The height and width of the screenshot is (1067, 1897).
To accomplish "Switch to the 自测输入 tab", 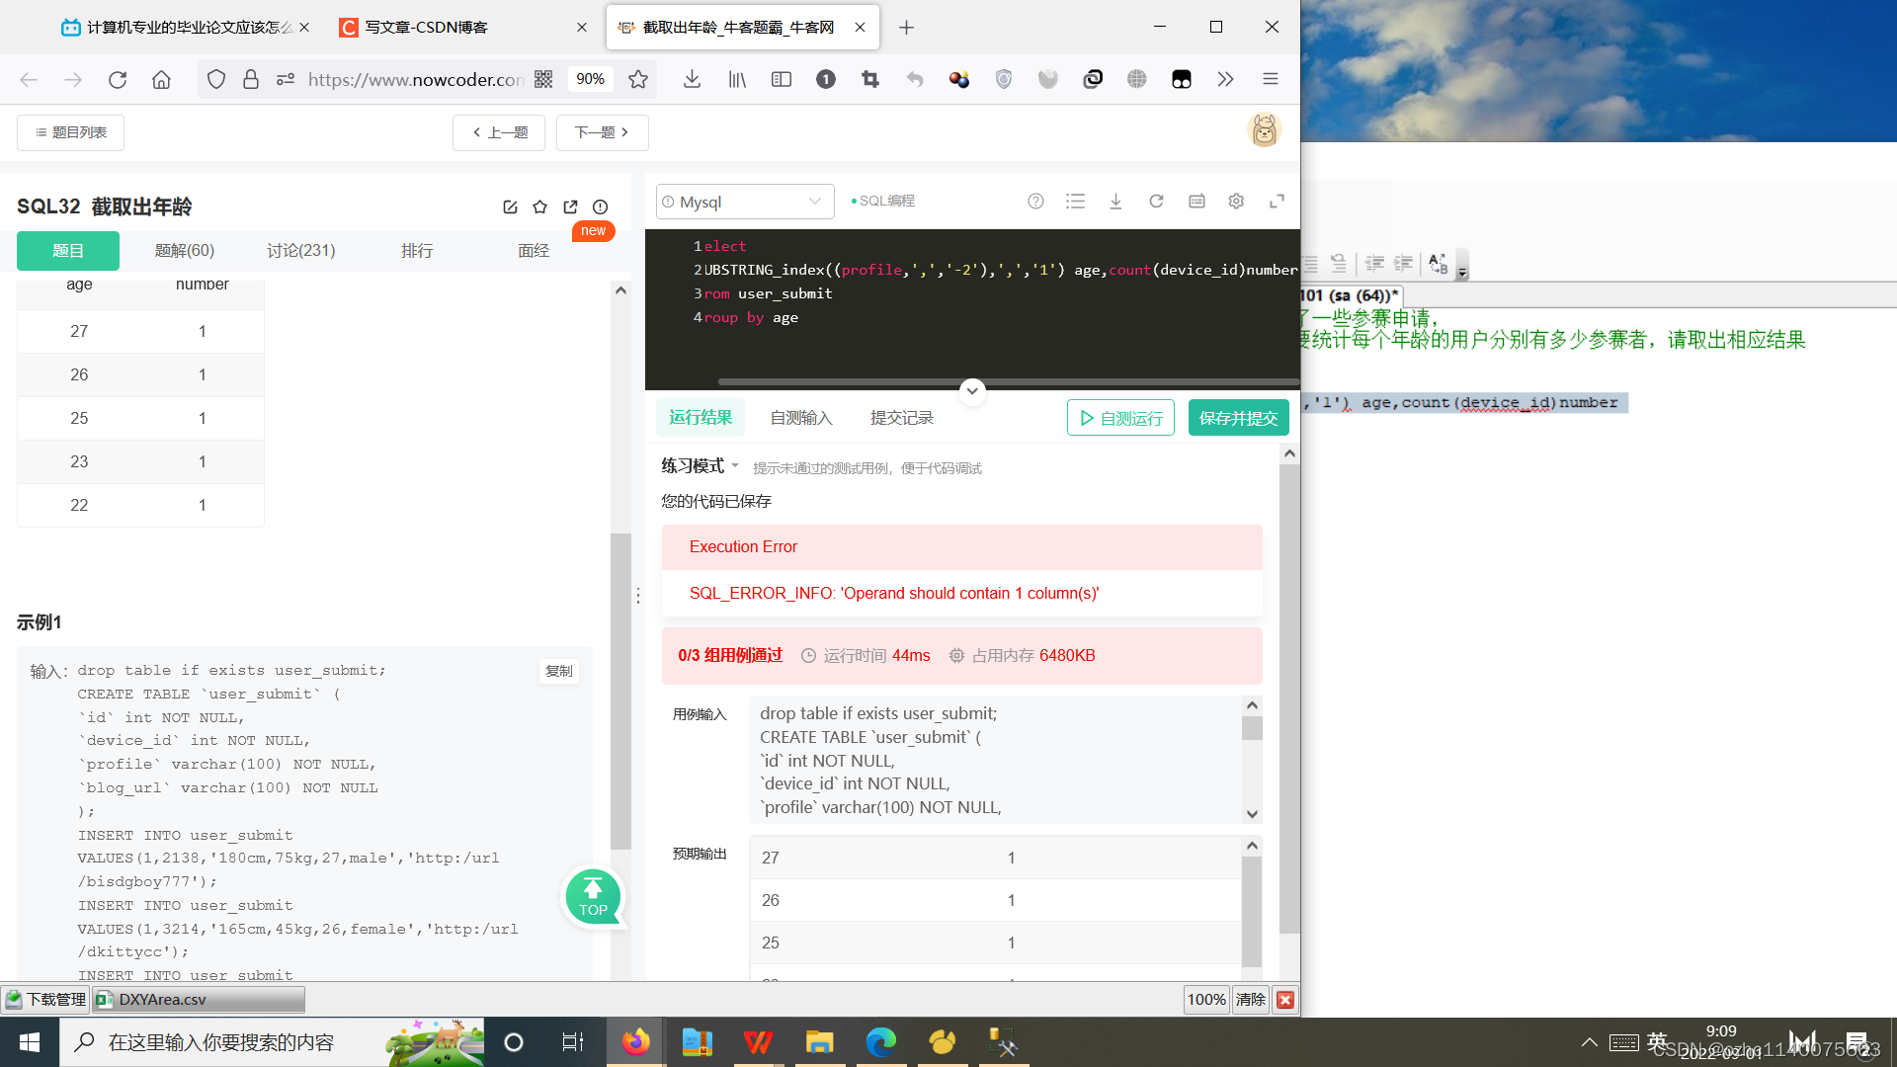I will (x=801, y=418).
